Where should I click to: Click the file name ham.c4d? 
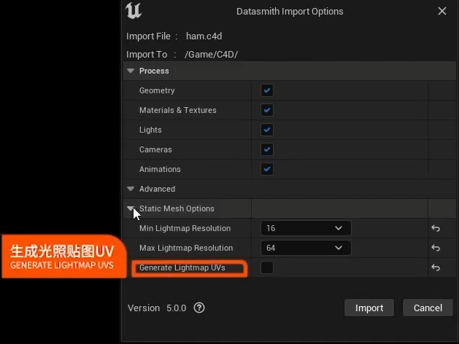(204, 36)
